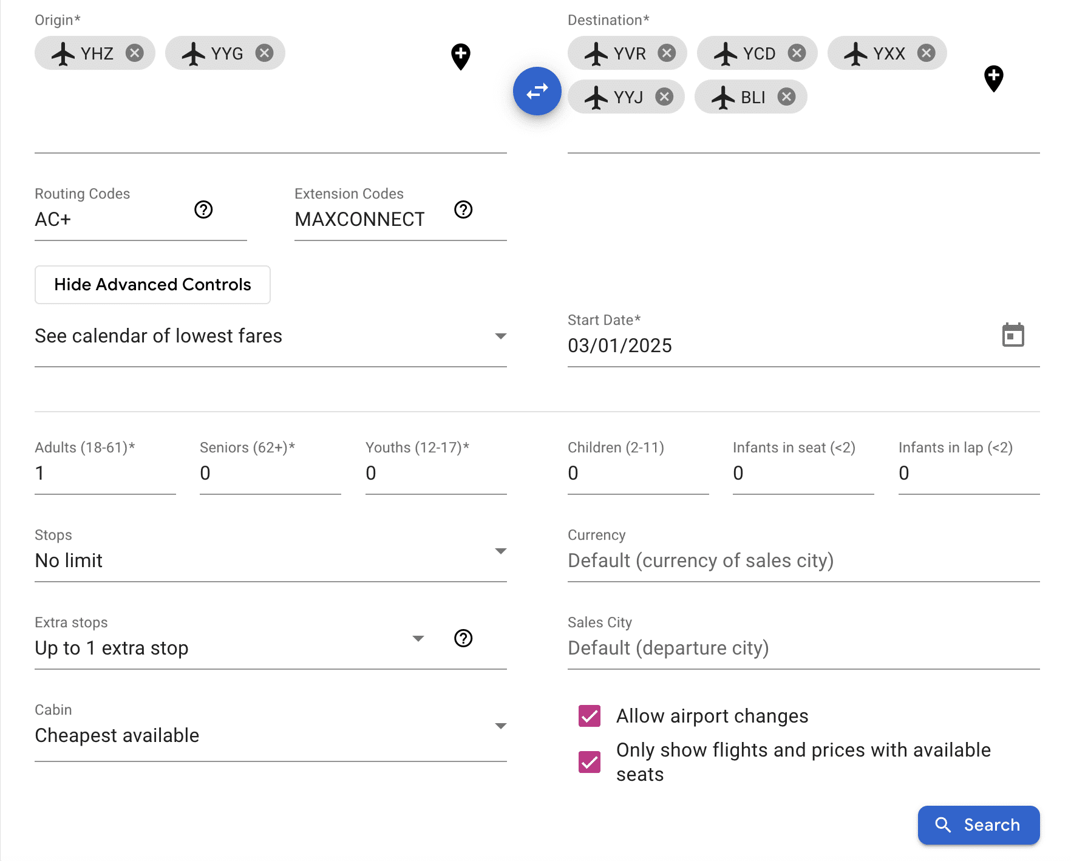This screenshot has height=861, width=1071.
Task: Delete the YVR destination chip
Action: [x=667, y=53]
